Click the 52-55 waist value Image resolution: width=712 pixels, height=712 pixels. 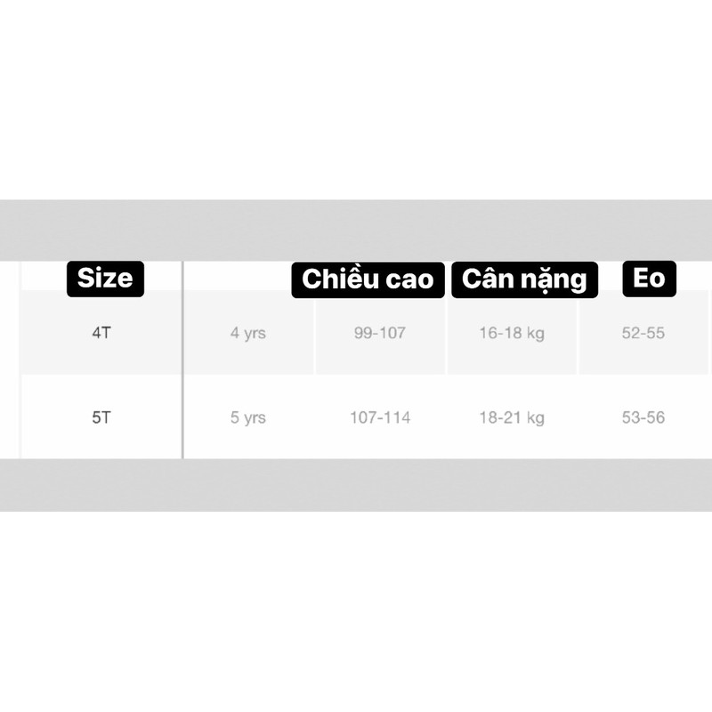tap(643, 334)
